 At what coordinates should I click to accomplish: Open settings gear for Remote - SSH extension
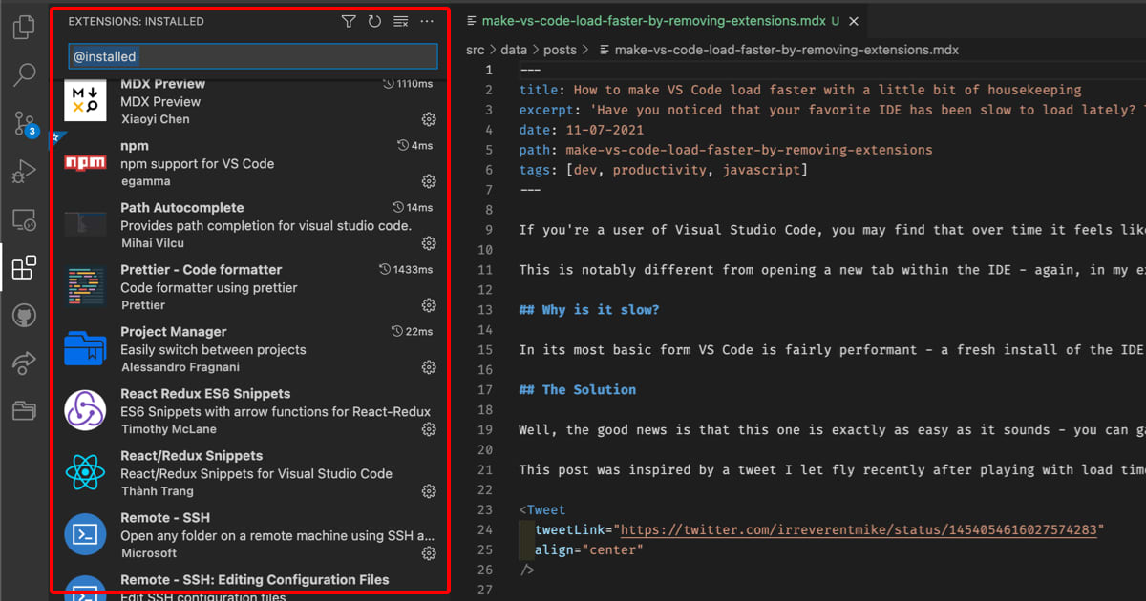428,553
